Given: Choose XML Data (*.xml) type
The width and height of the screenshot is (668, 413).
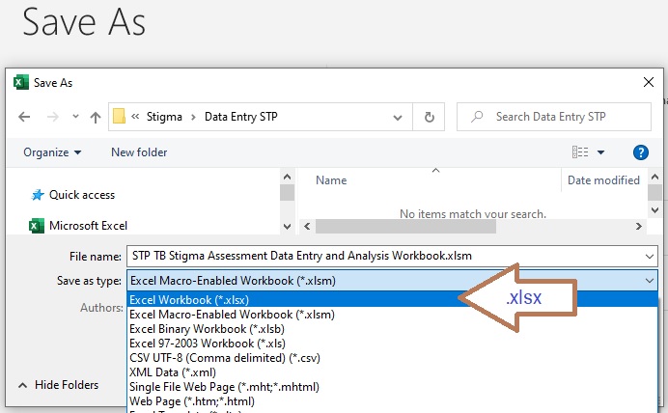Looking at the screenshot, I should pyautogui.click(x=392, y=372).
